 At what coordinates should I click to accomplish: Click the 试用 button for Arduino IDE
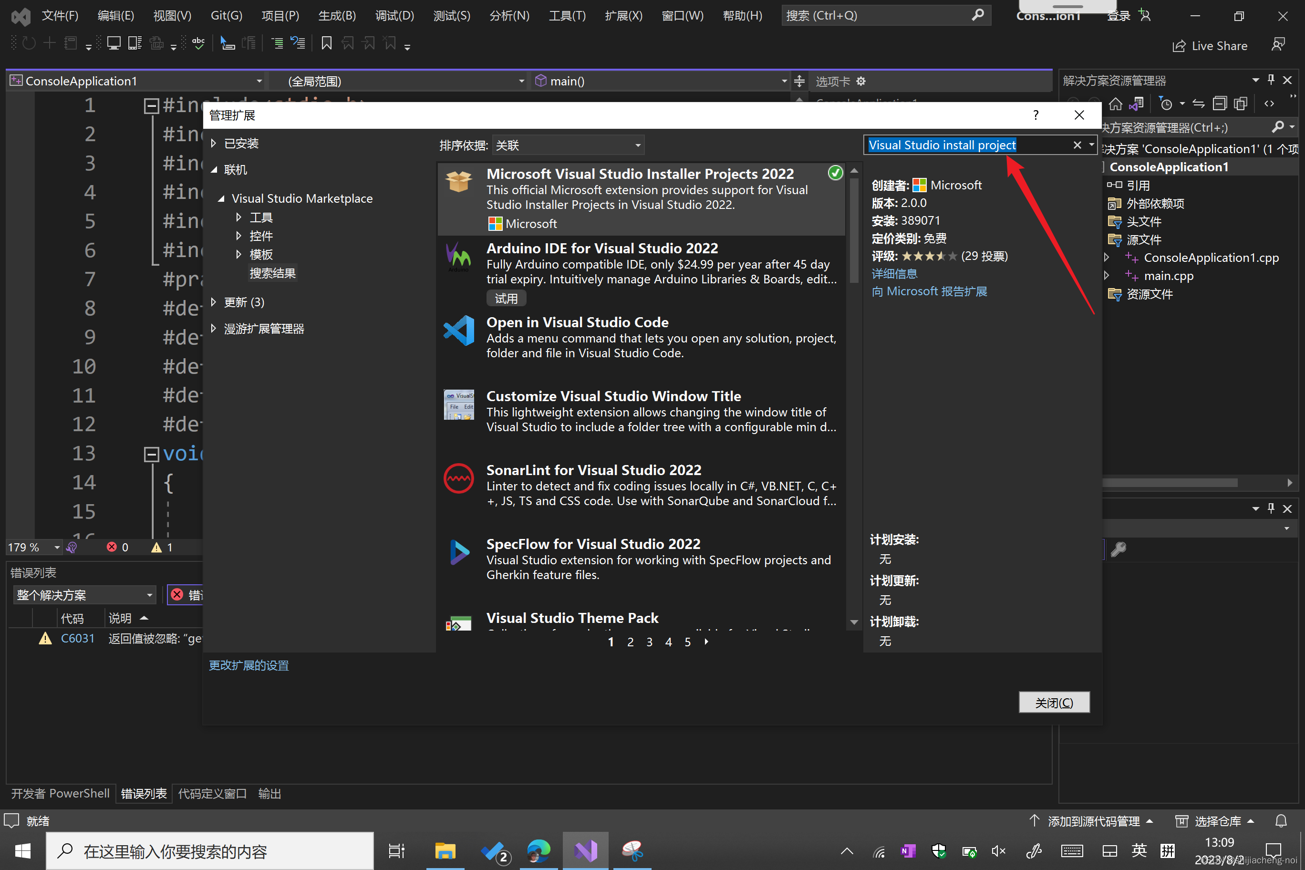506,299
